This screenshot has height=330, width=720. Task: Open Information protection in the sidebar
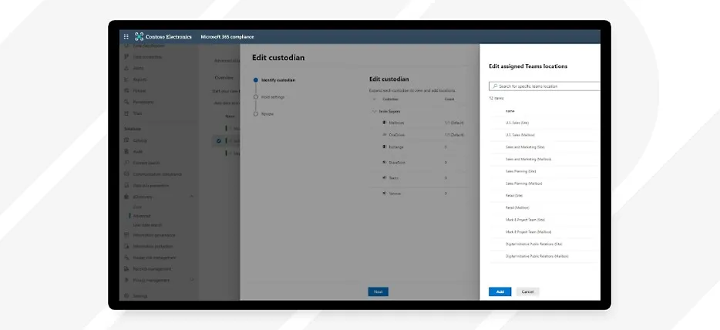(x=153, y=247)
